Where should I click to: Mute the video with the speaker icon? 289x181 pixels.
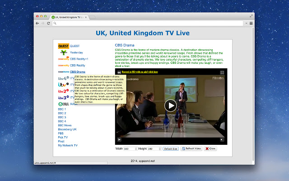(x=222, y=140)
